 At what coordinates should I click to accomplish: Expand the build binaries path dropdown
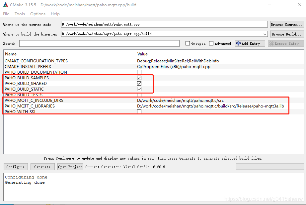(x=265, y=34)
